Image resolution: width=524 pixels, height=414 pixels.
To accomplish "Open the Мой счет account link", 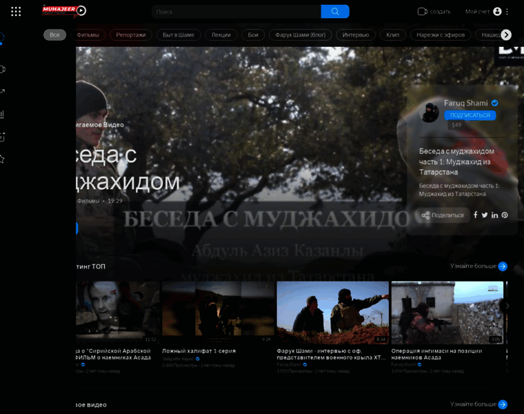I will tap(477, 11).
